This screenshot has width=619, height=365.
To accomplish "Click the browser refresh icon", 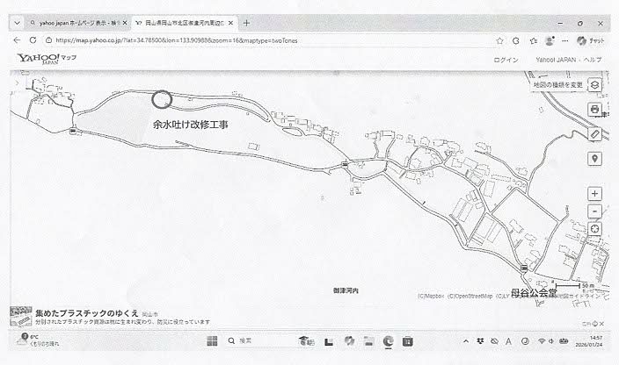I will tap(33, 40).
